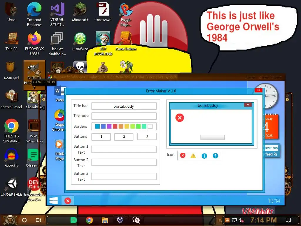Close the bonzibuddy preview dialog
301x226 pixels.
pyautogui.click(x=248, y=104)
